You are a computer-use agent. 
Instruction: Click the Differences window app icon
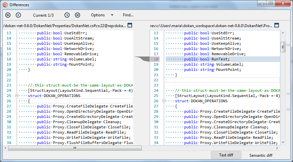pyautogui.click(x=5, y=5)
